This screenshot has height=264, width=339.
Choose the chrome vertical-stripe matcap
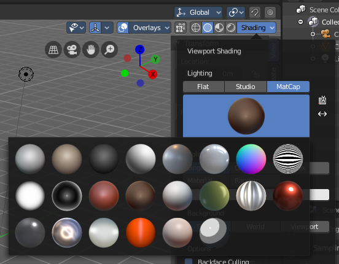click(251, 196)
